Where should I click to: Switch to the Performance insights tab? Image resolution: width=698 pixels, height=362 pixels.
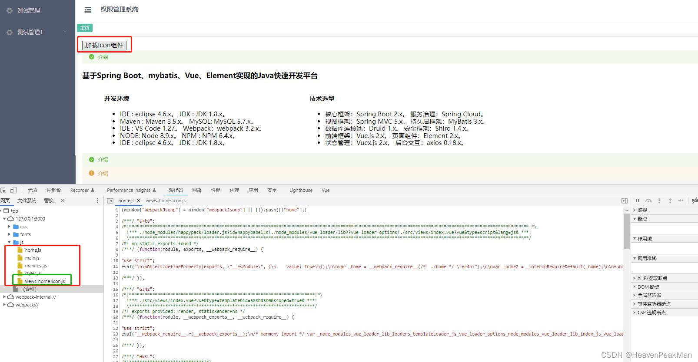131,190
